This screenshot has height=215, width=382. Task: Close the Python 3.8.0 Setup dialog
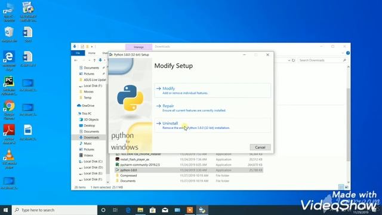[267, 55]
